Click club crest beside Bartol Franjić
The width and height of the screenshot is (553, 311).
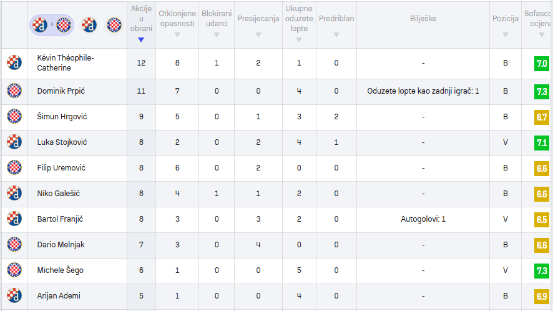coord(14,219)
